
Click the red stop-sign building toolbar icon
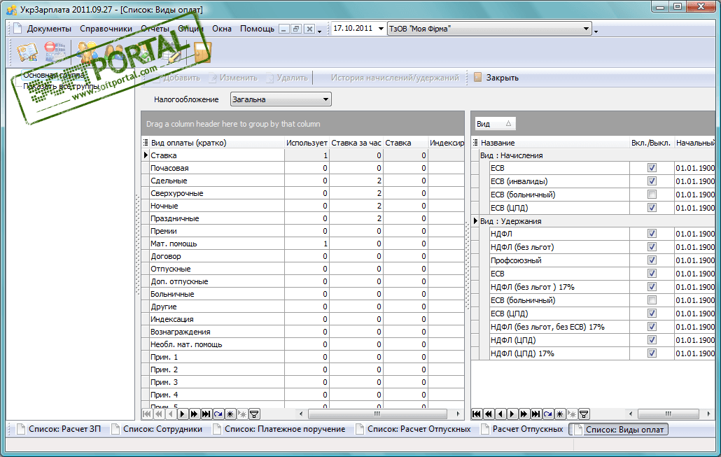[54, 52]
